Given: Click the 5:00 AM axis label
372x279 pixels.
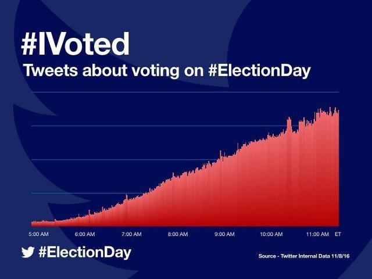Looking at the screenshot, I should [38, 234].
